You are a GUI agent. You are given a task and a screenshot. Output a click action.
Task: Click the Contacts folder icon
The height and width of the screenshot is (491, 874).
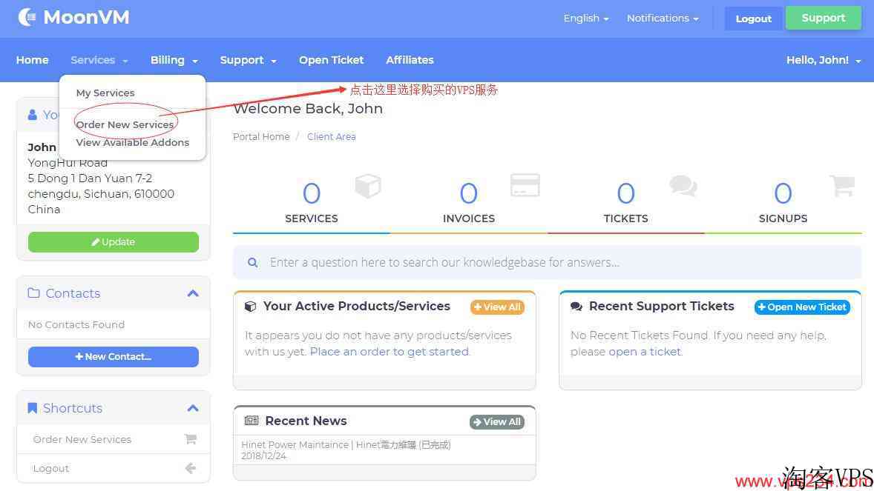33,293
